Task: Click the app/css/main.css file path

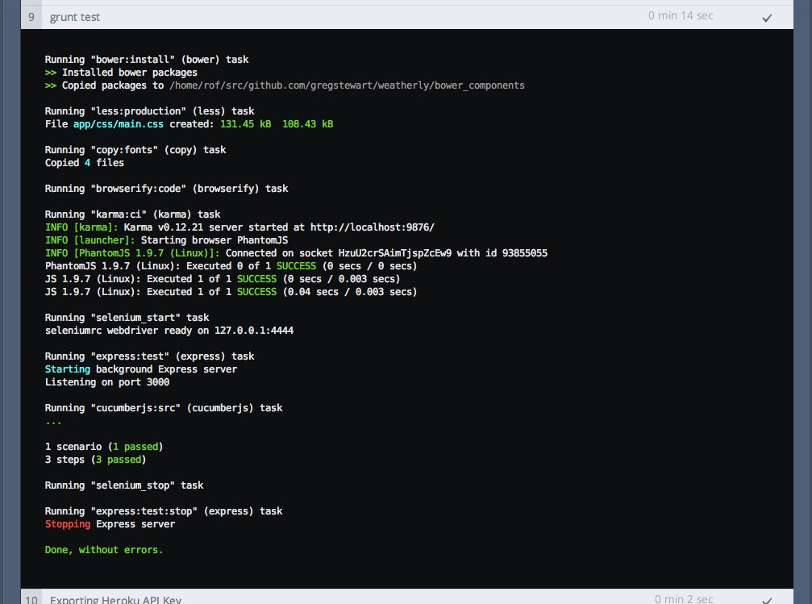Action: 118,123
